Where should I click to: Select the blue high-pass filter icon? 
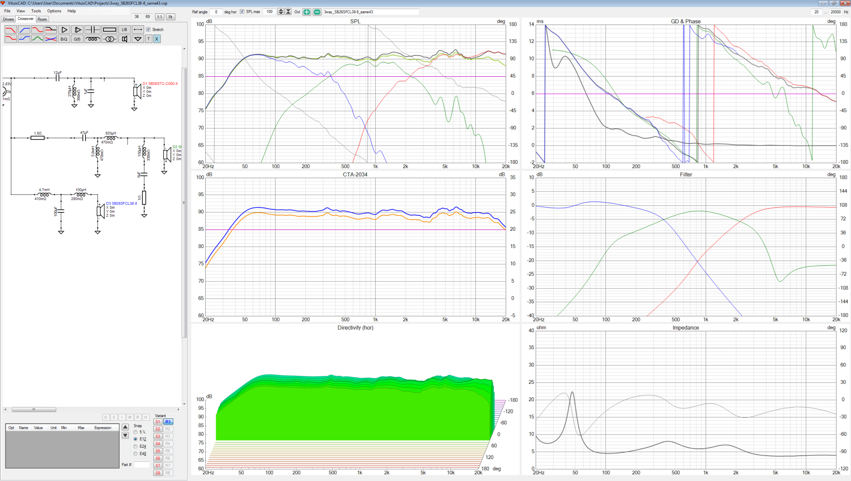pyautogui.click(x=24, y=30)
